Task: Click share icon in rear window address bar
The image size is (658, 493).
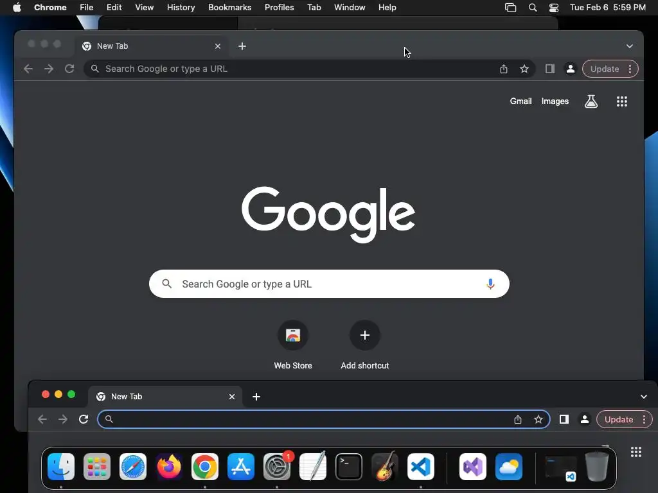Action: tap(504, 69)
